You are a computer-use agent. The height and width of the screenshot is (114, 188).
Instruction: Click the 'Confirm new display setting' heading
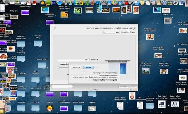coord(105,80)
